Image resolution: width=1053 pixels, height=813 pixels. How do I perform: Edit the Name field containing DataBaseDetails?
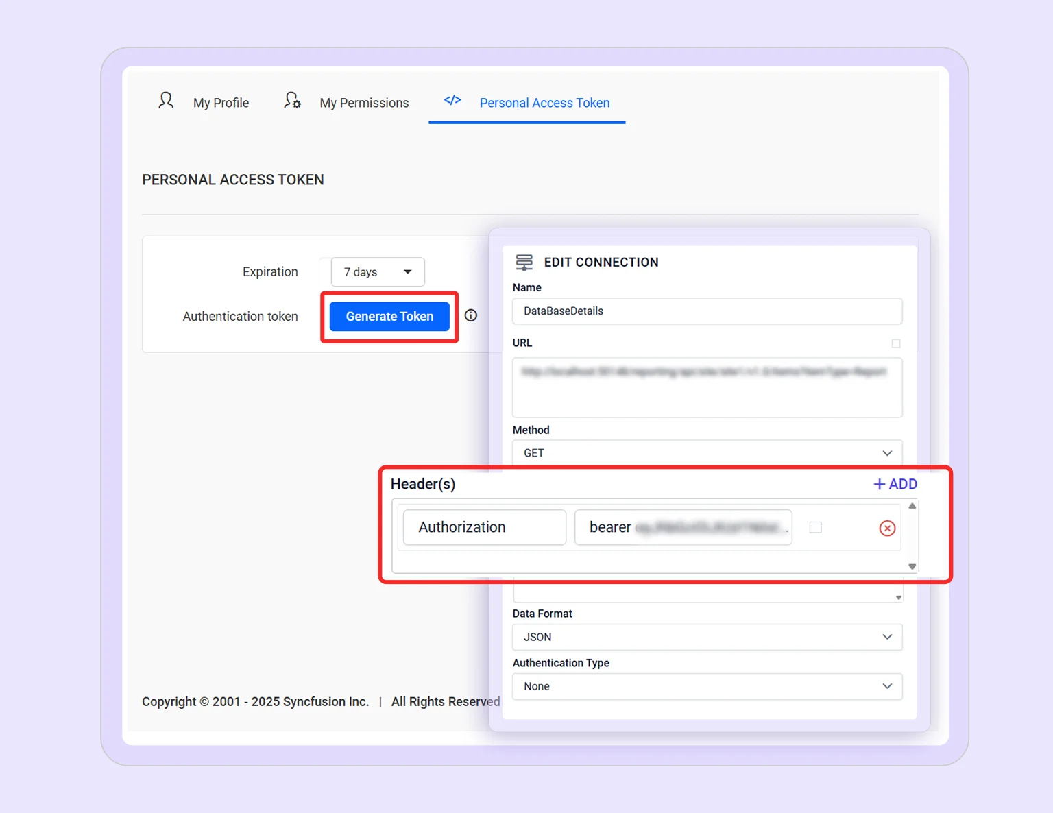tap(707, 311)
